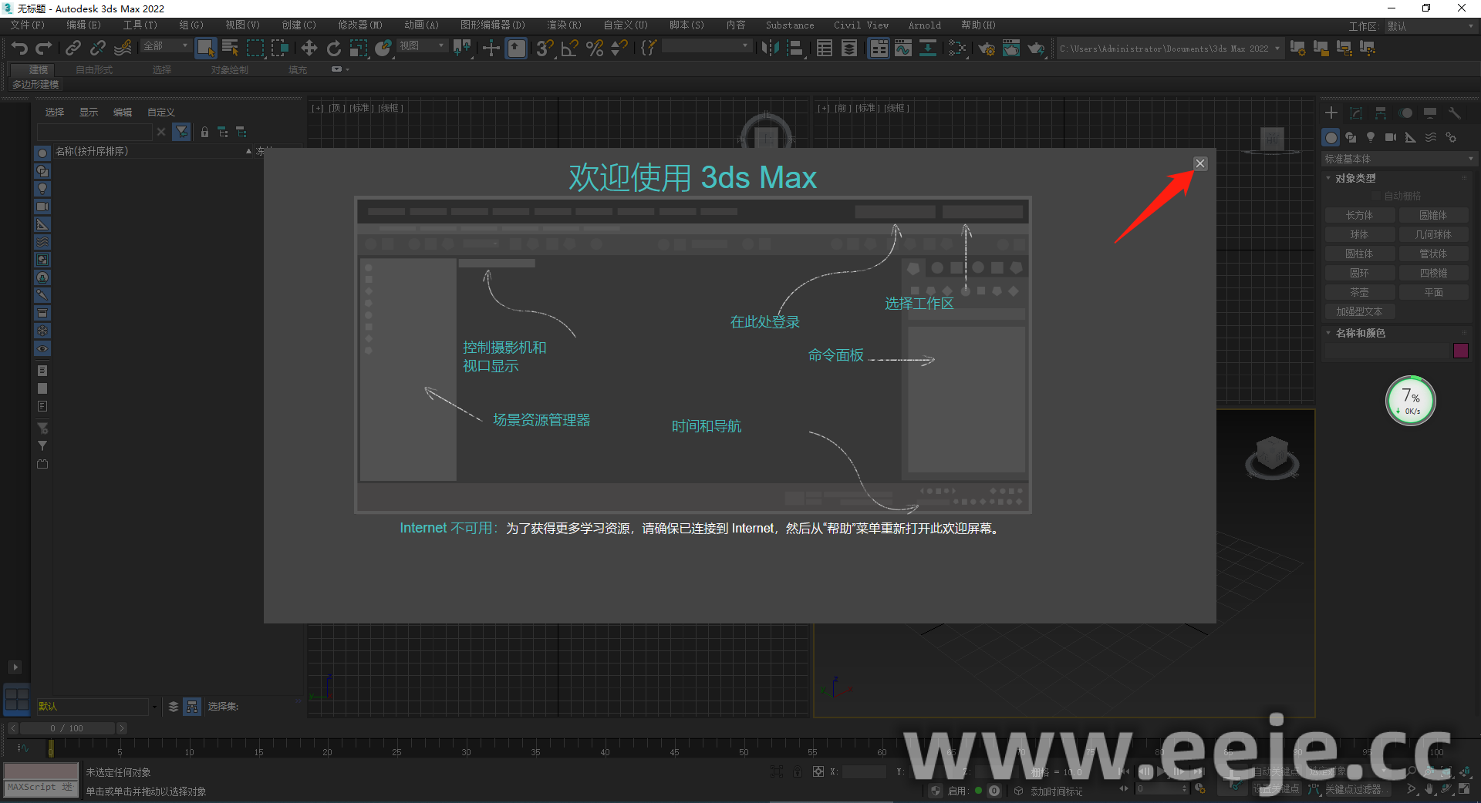Click the Undo arrow in toolbar
1481x803 pixels.
(x=19, y=49)
